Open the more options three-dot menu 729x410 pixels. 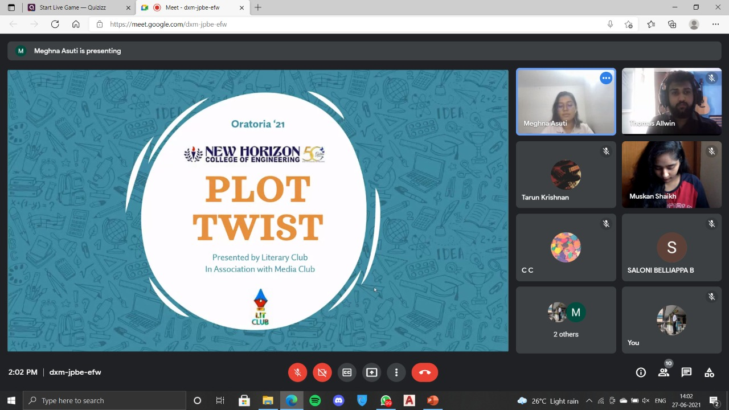[396, 372]
